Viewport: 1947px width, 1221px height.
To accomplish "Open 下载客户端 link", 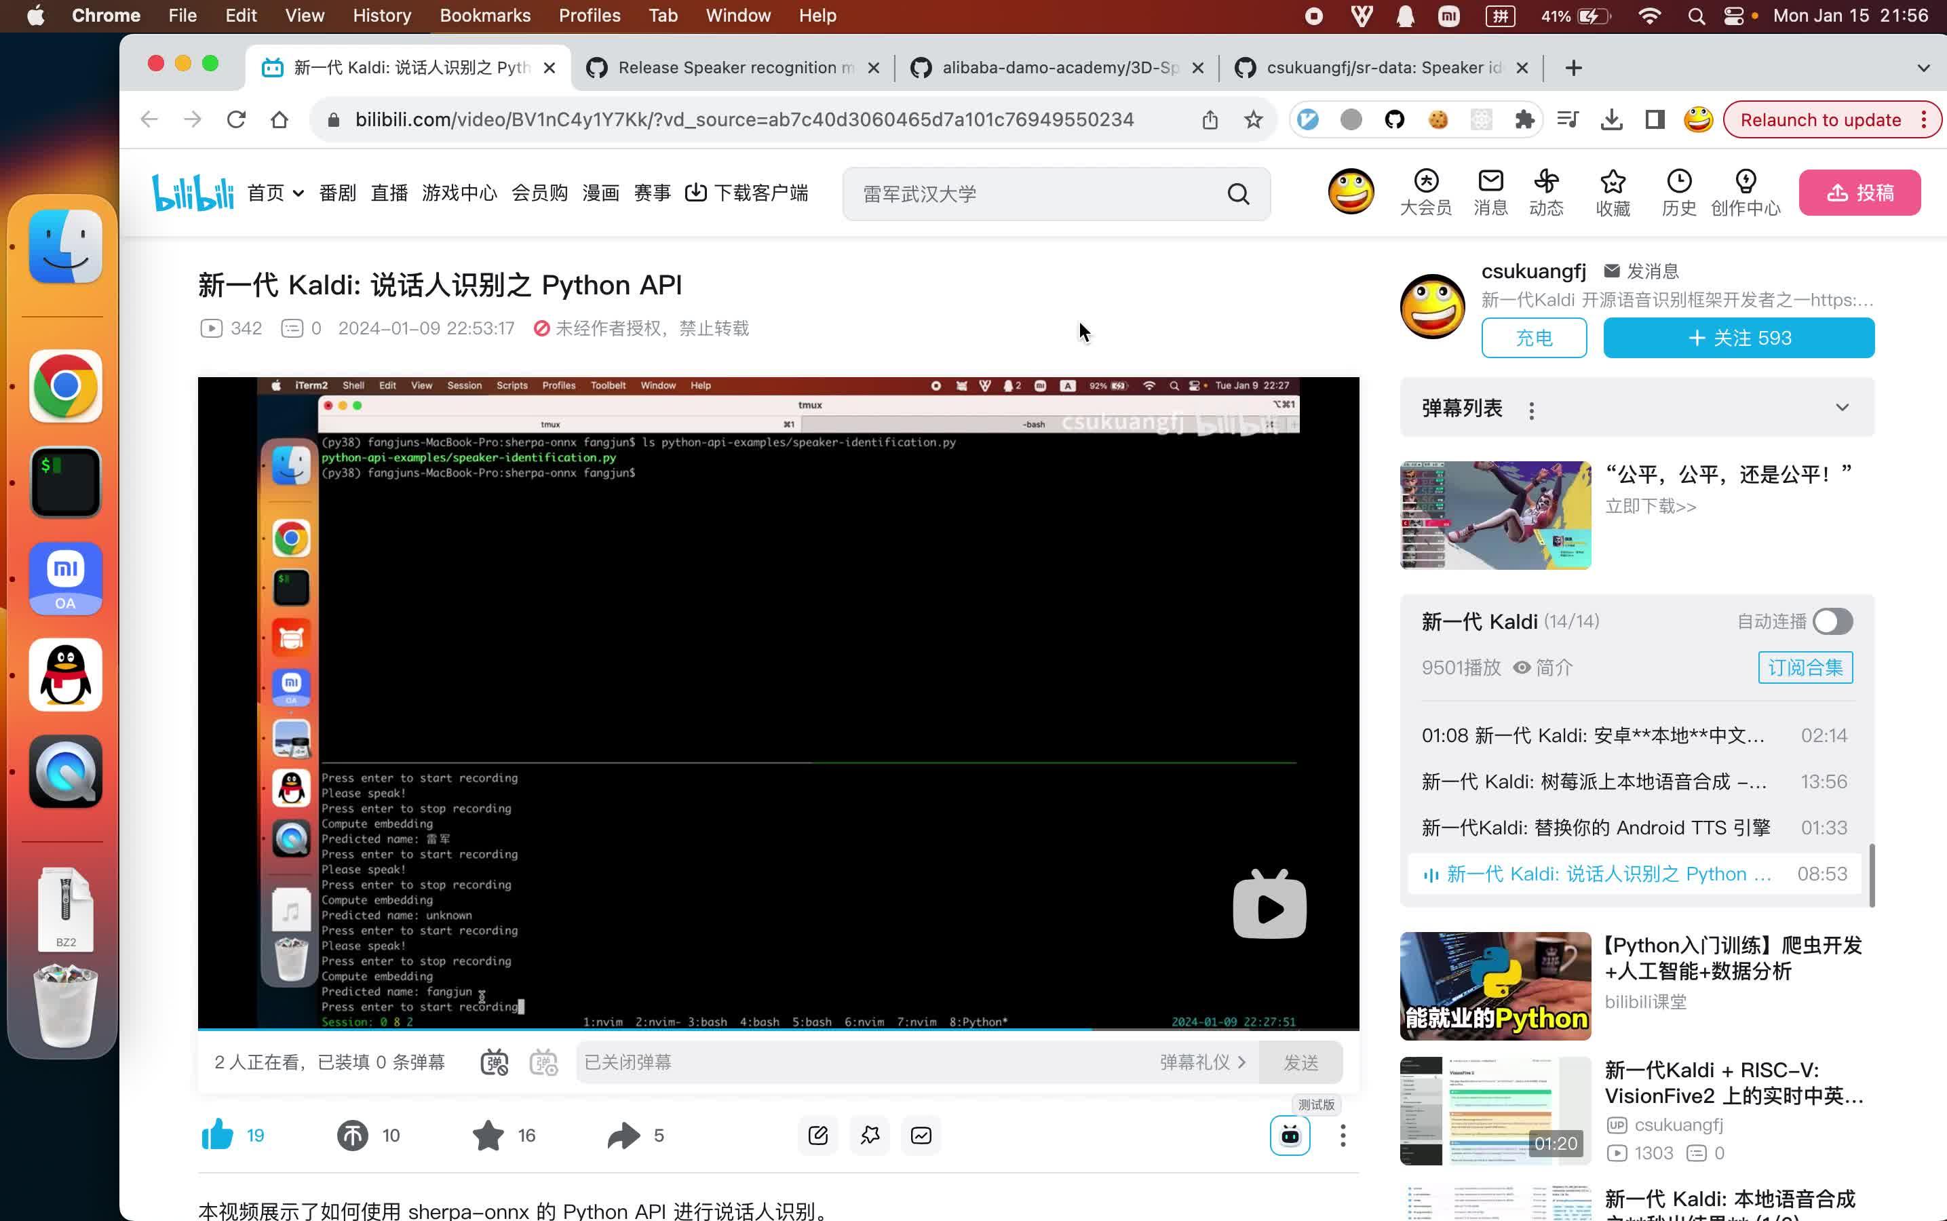I will [x=746, y=193].
